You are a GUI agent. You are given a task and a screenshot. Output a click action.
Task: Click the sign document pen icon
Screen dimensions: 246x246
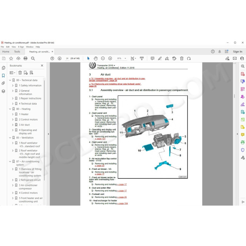(167, 59)
